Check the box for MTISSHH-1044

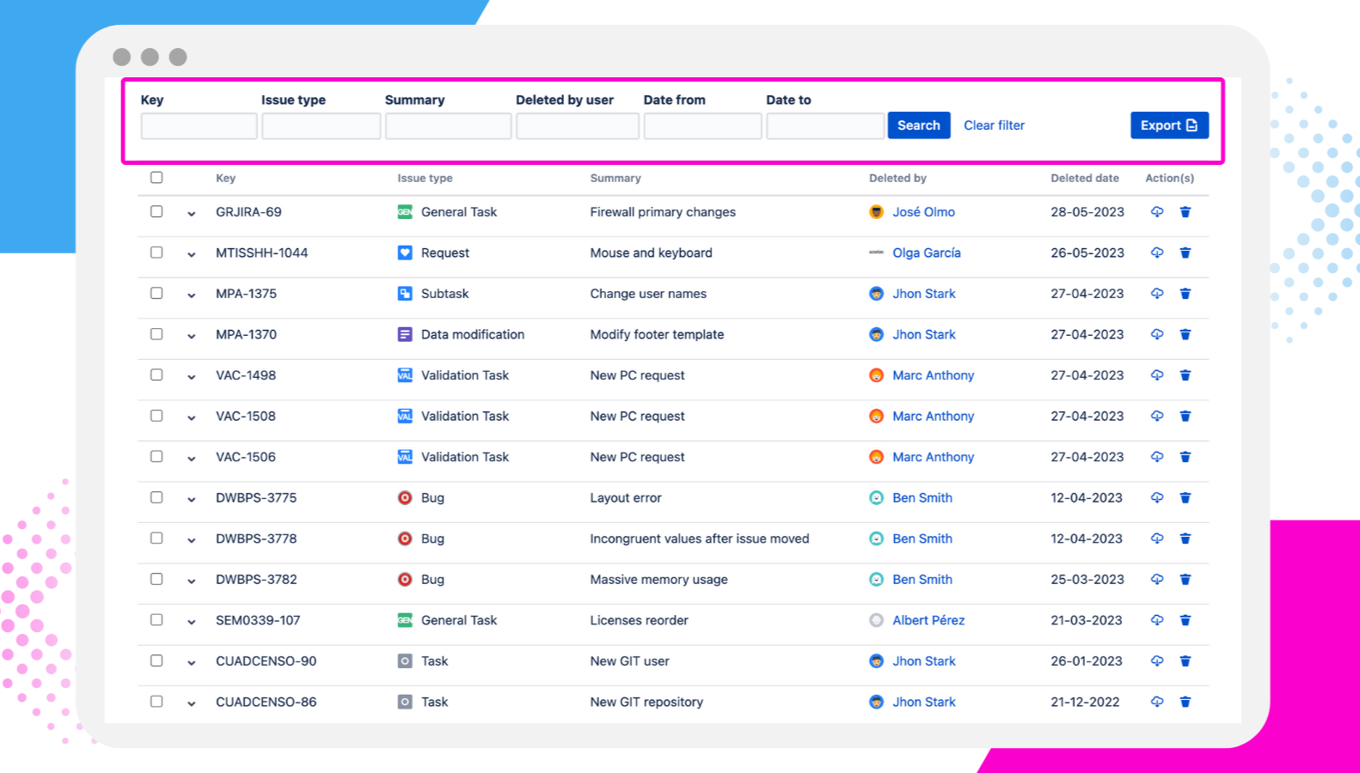(x=156, y=253)
